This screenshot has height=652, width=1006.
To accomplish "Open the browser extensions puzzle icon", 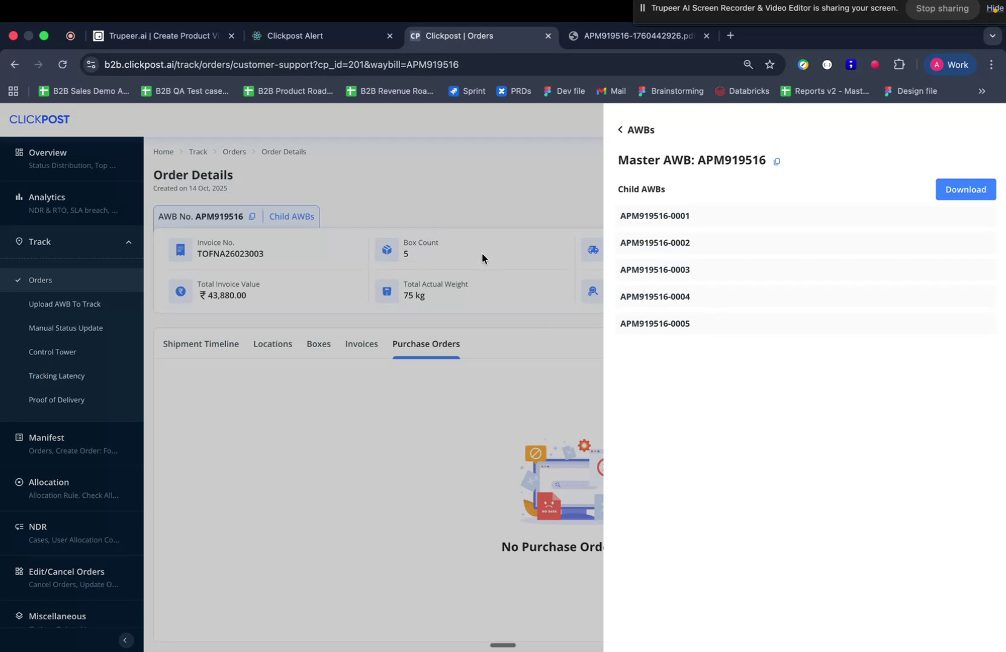I will (899, 64).
